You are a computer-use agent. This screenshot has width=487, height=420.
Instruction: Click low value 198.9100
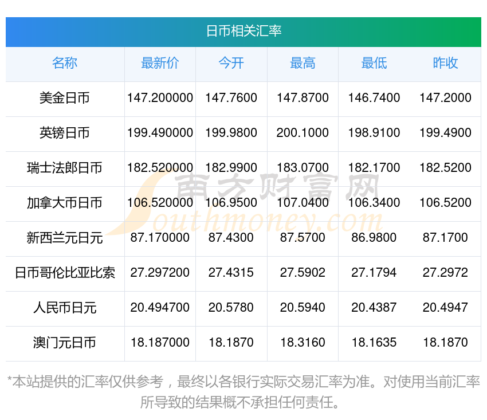click(x=374, y=133)
